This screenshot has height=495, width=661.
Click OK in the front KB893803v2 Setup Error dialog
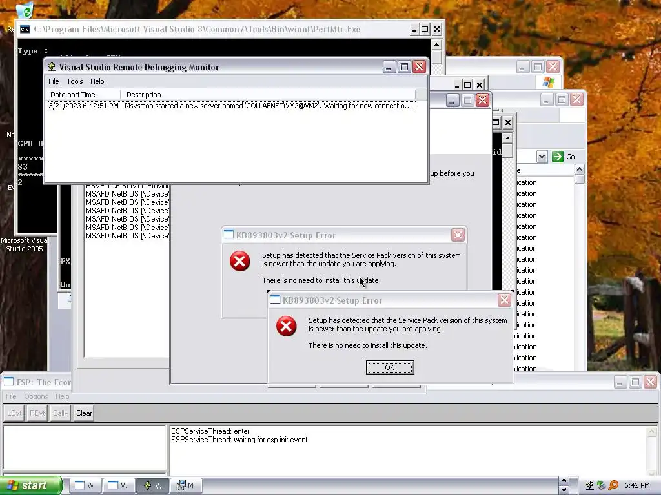point(389,367)
